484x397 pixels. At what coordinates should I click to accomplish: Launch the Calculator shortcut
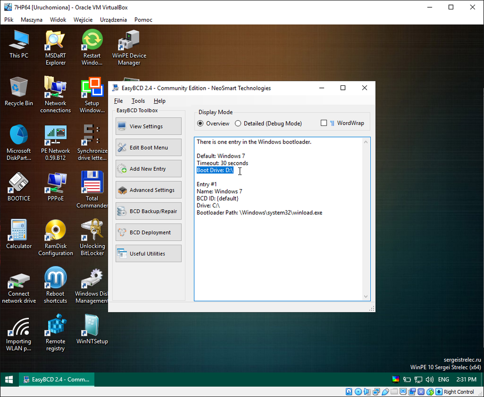tap(19, 234)
